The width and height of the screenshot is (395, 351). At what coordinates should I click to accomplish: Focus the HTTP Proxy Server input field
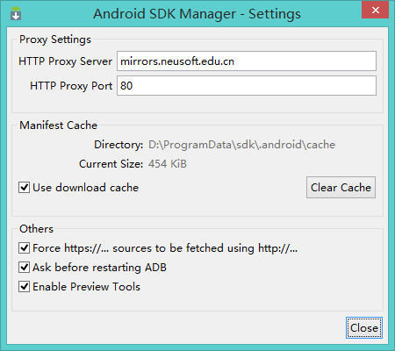click(x=247, y=61)
